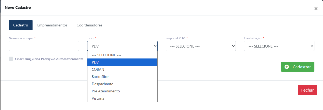Switch to the Empreendimentos tab

[52, 25]
